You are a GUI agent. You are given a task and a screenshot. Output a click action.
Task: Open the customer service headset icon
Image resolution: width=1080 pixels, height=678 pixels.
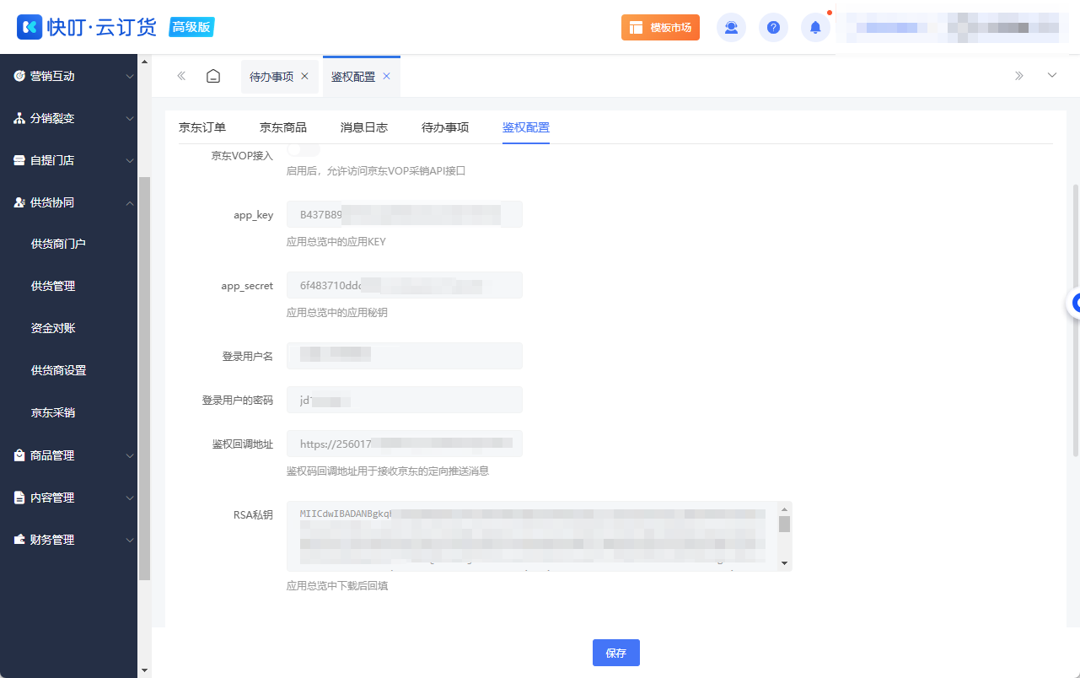coord(731,28)
